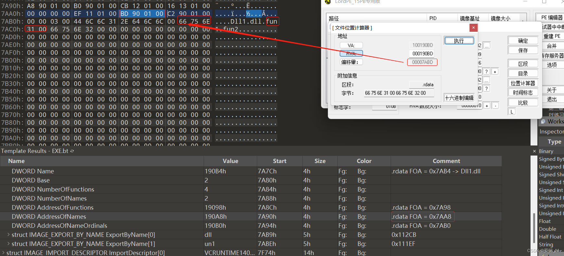Click the ? button beside the + button
564x256 pixels.
(x=486, y=72)
